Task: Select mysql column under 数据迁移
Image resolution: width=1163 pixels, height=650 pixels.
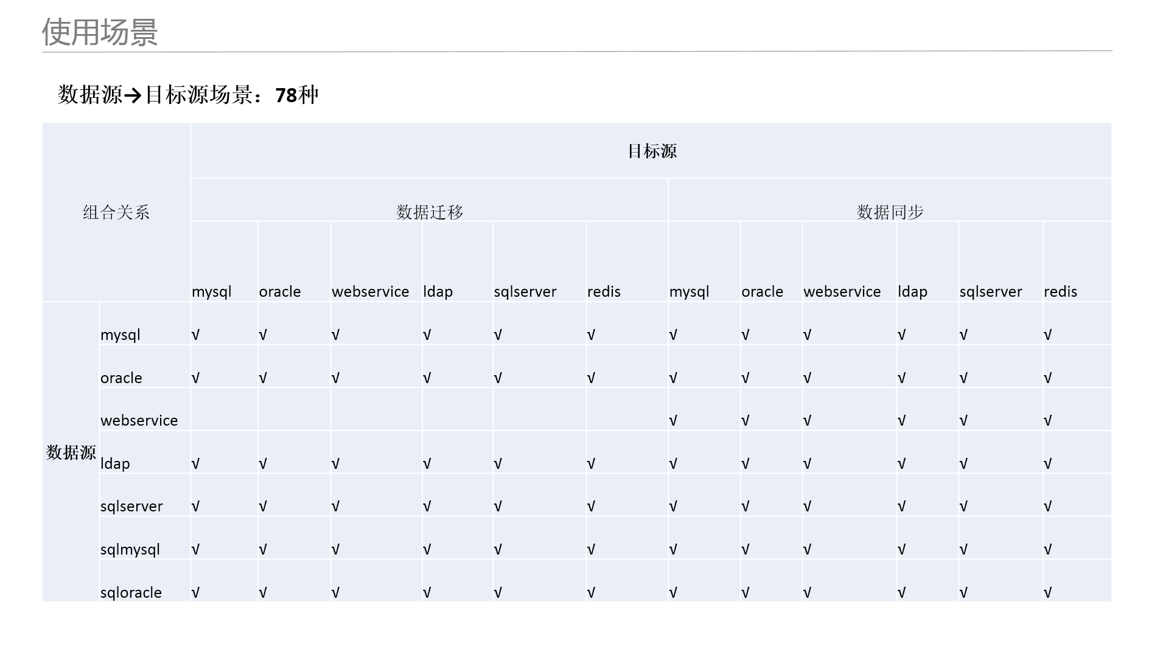Action: (212, 292)
